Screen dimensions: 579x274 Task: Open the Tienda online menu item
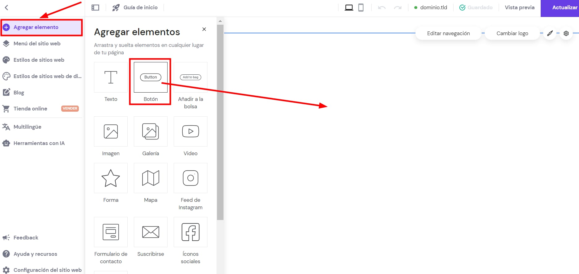30,109
